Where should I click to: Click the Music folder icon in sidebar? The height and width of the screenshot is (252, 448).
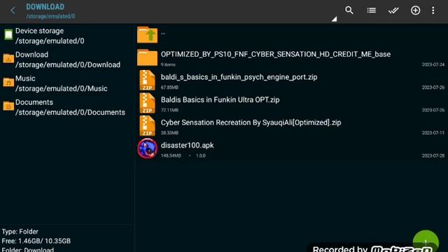click(x=8, y=83)
